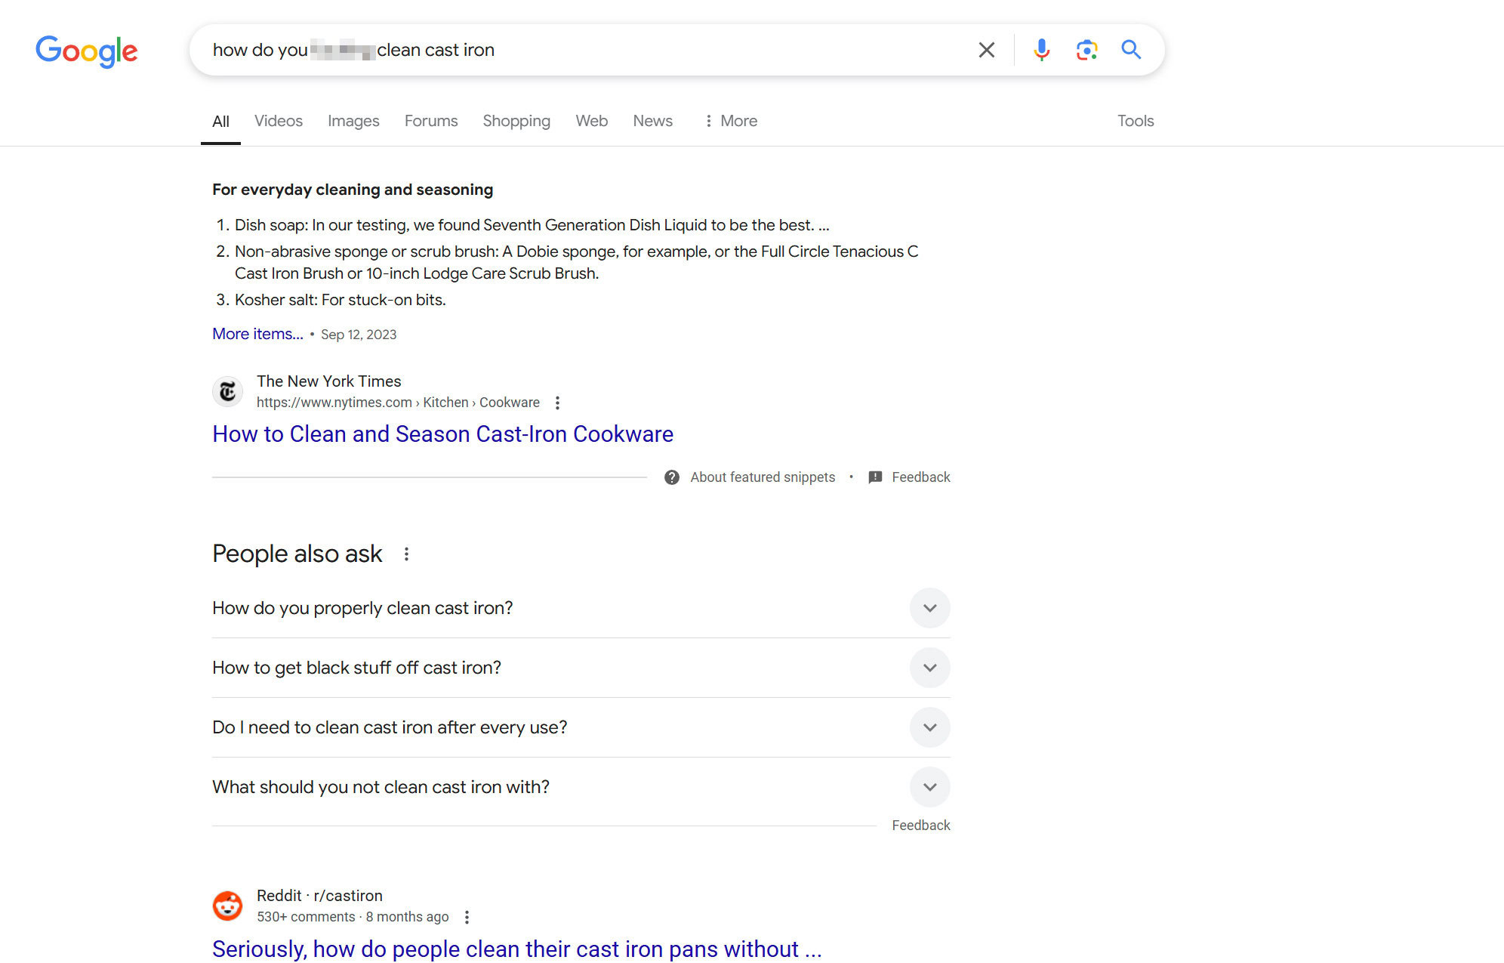The width and height of the screenshot is (1504, 963).
Task: Click the About featured snippets help icon
Action: coord(673,476)
